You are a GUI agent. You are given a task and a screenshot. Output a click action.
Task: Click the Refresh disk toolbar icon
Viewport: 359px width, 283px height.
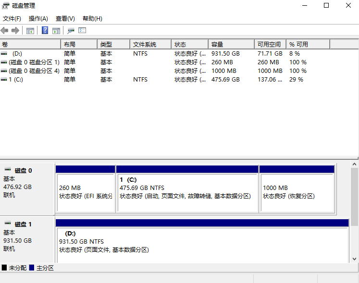tap(71, 31)
